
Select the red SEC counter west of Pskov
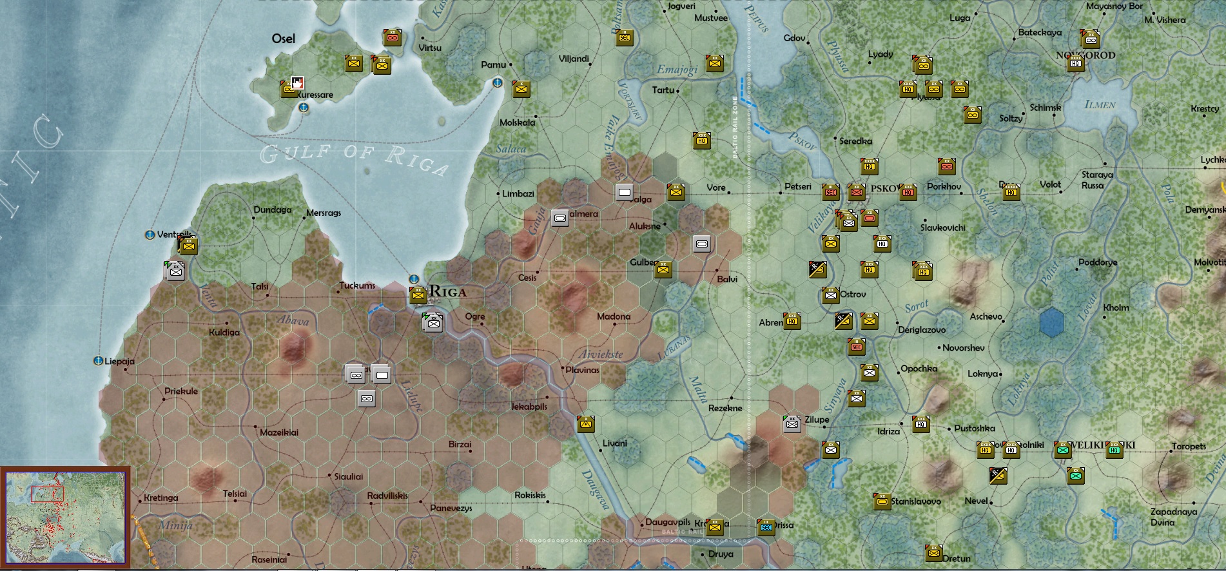click(831, 191)
